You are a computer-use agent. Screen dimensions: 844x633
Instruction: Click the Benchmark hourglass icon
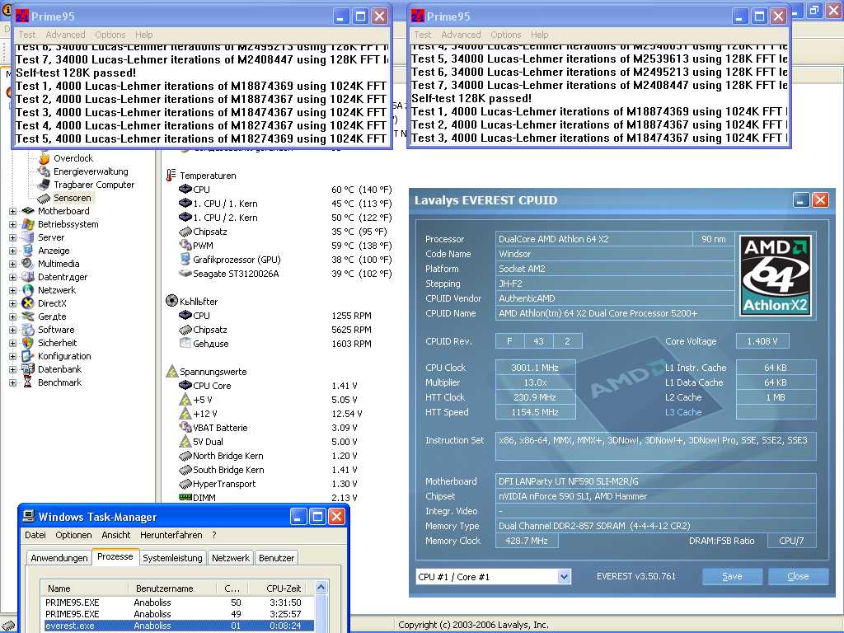(28, 382)
